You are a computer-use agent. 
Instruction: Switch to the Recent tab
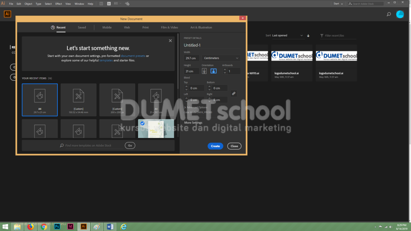coord(58,28)
